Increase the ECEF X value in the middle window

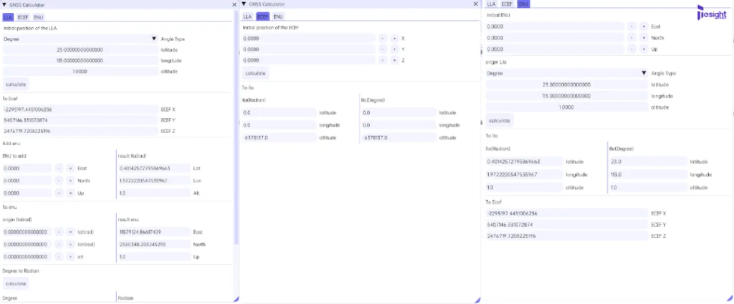point(394,39)
